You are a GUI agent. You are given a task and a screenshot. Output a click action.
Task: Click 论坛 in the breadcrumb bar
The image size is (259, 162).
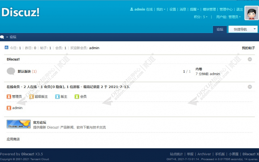[x=13, y=37]
